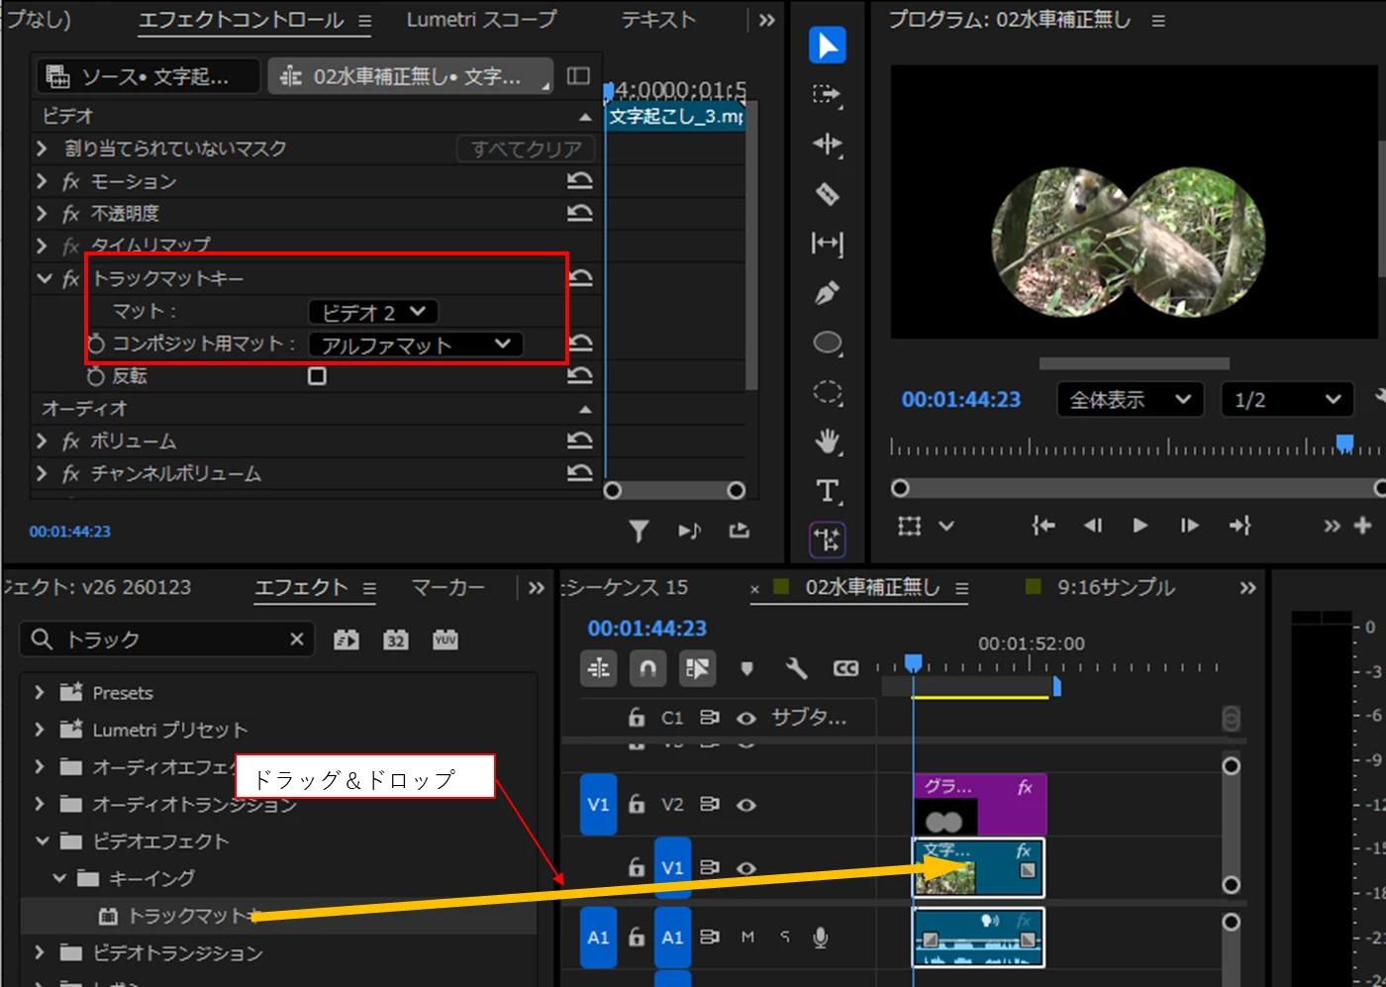The height and width of the screenshot is (987, 1386).
Task: Click the program monitor zoom scroll bar
Action: 1140,488
